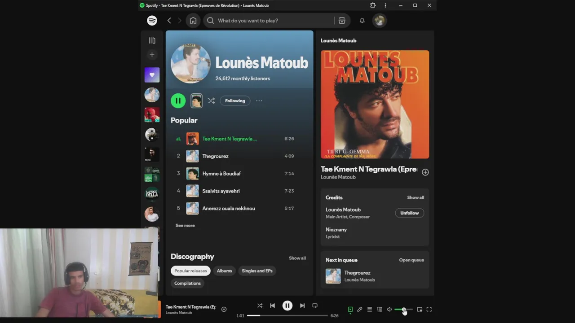Click the song title in bottom now-playing bar
Screen dimensions: 575x323
click(x=190, y=307)
